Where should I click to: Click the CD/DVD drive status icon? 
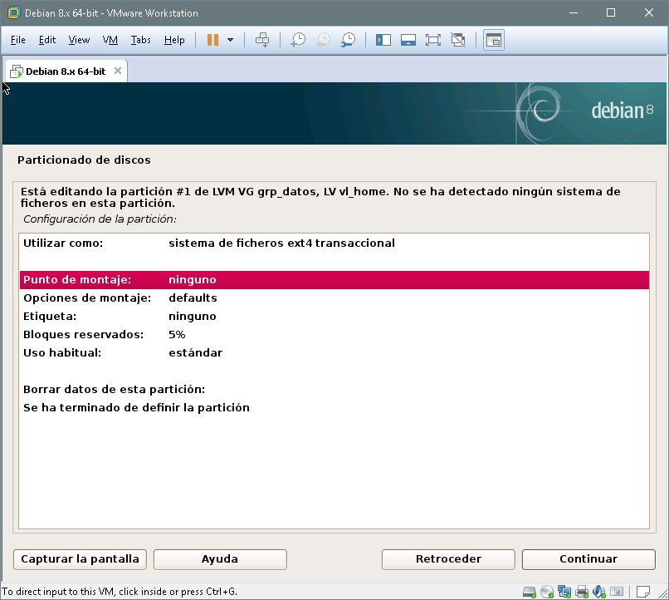(547, 592)
